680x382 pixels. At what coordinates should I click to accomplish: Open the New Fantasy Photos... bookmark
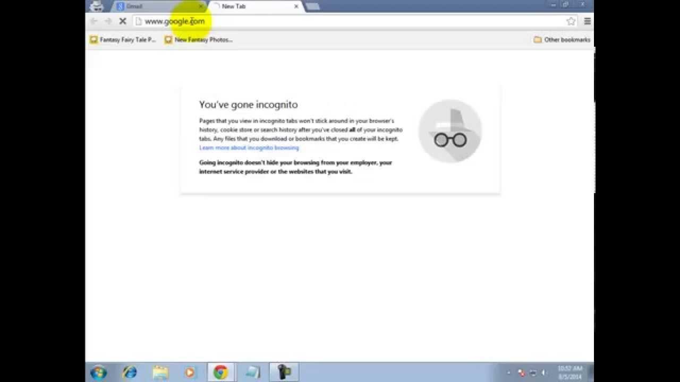[x=198, y=40]
